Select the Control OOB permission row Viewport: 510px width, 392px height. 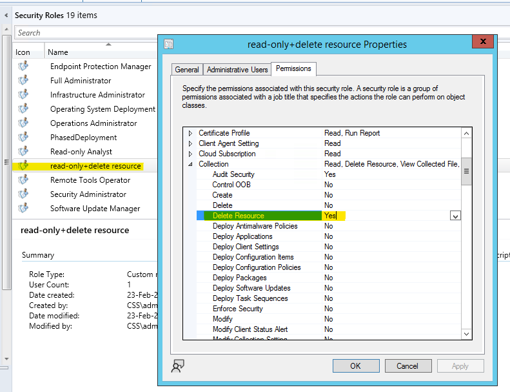pos(329,185)
